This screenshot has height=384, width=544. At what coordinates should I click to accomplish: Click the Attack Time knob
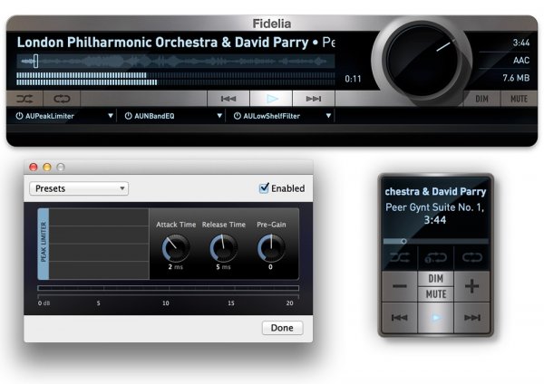click(176, 248)
